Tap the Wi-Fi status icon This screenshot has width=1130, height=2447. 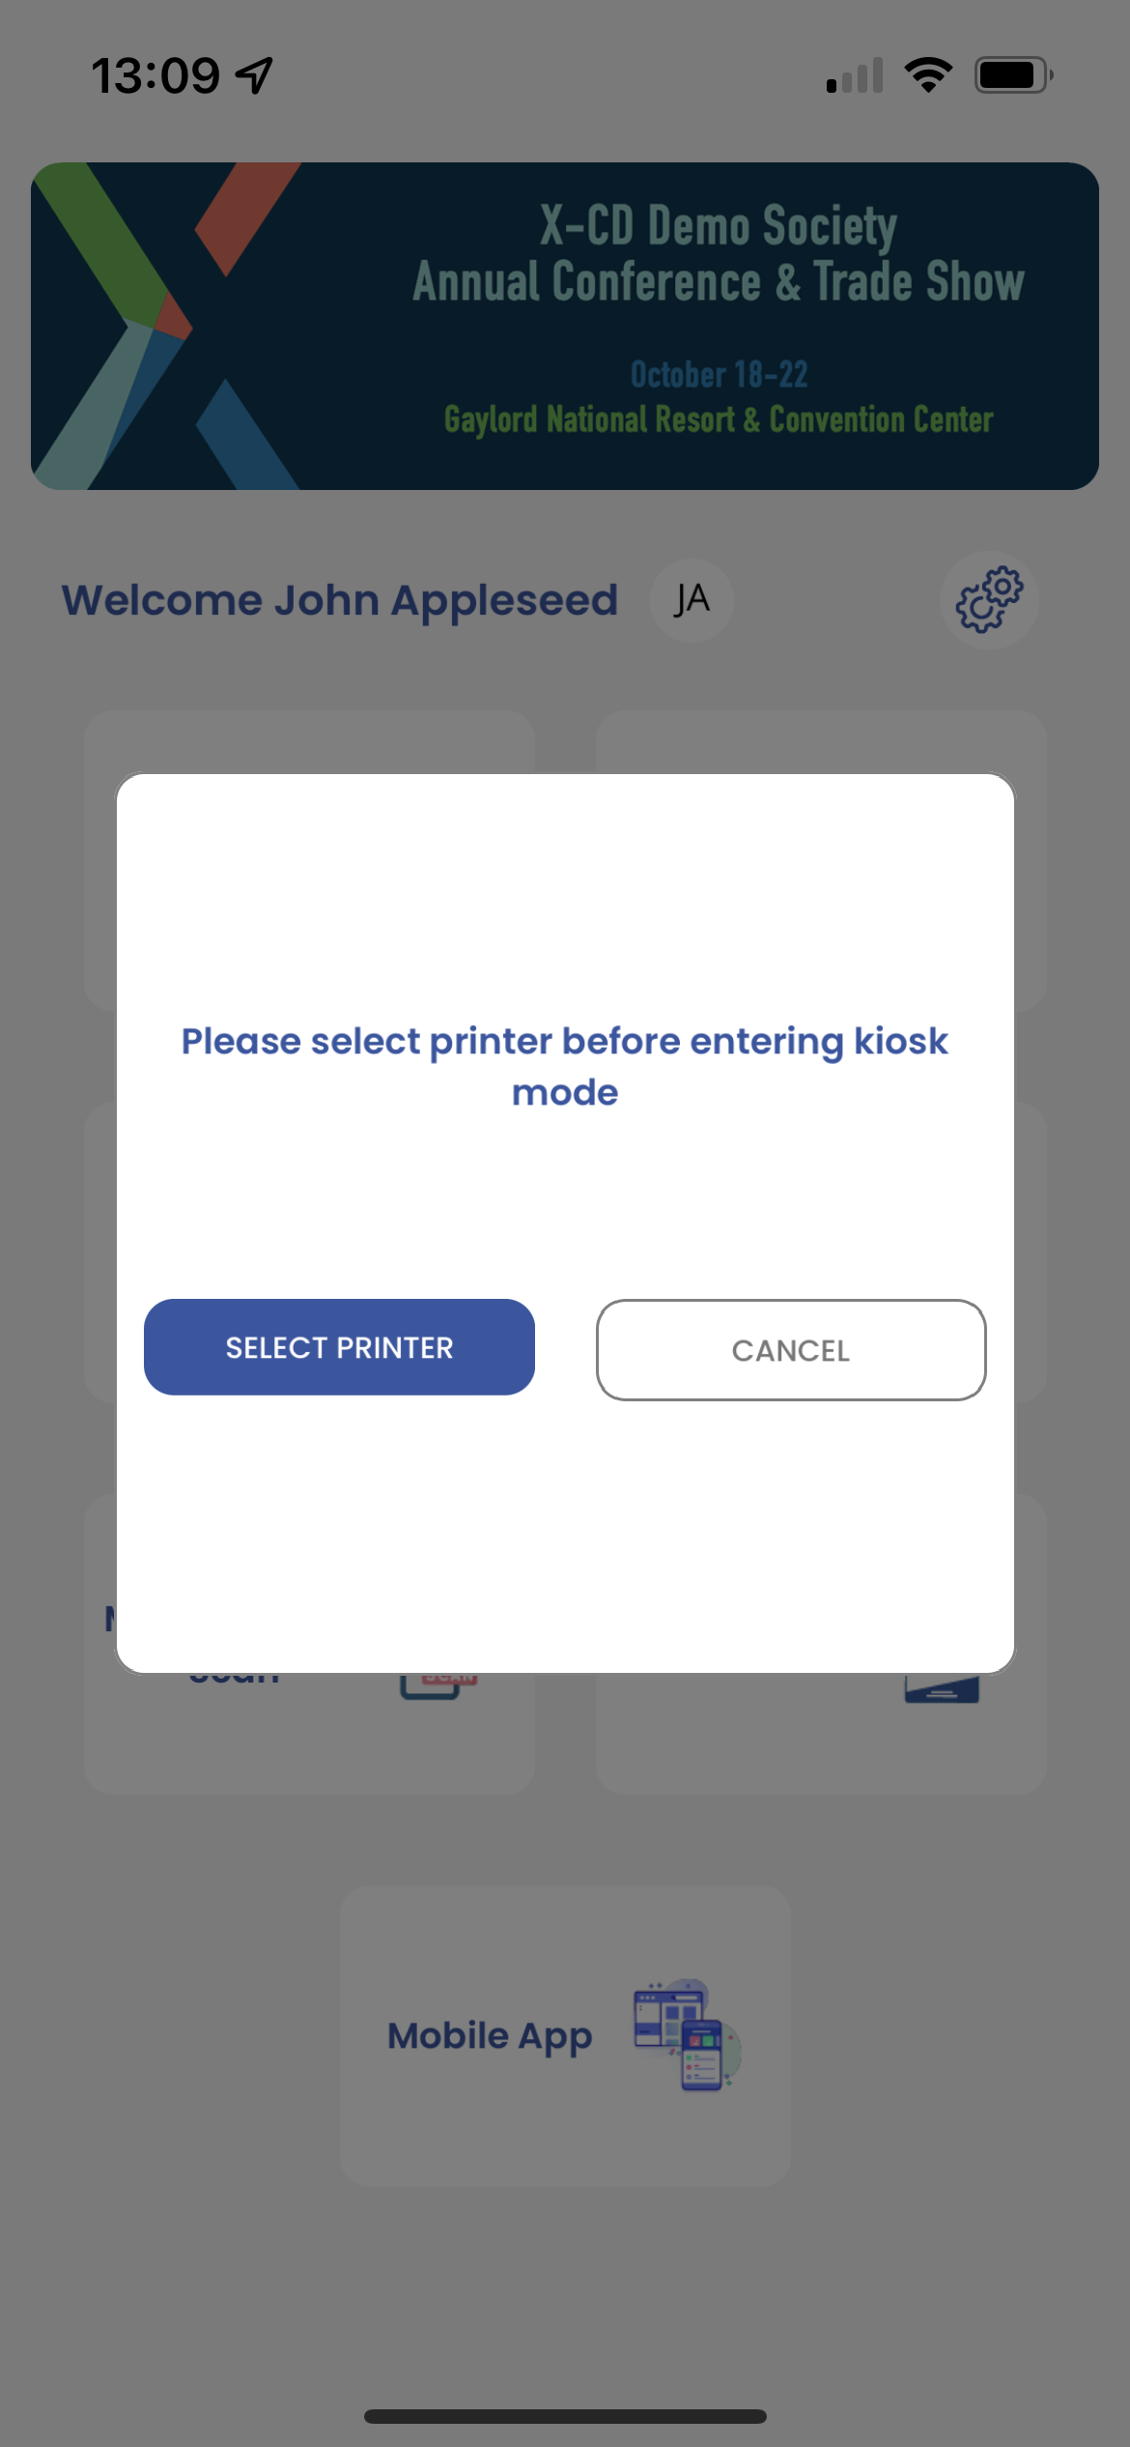click(928, 74)
